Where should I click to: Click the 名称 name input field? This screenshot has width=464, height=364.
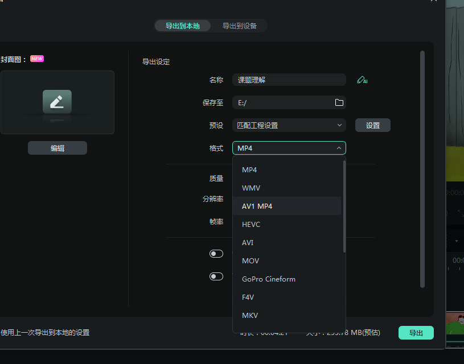pos(289,80)
